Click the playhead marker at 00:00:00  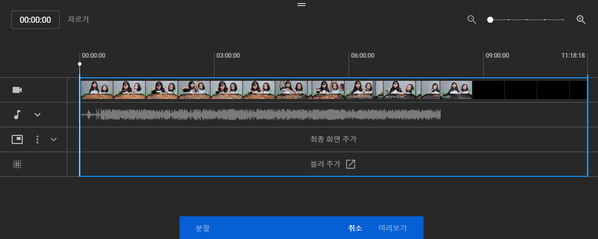click(80, 64)
